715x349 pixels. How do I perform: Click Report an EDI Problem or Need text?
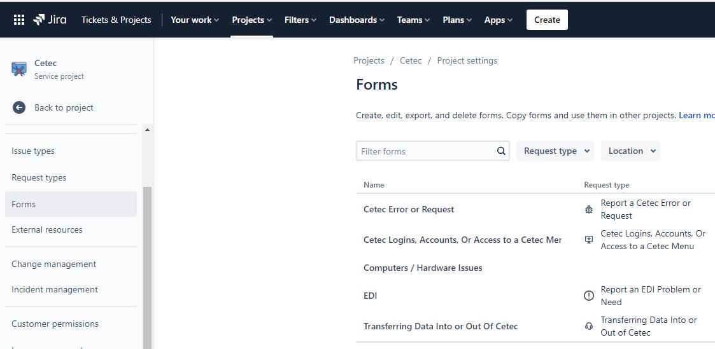[651, 296]
